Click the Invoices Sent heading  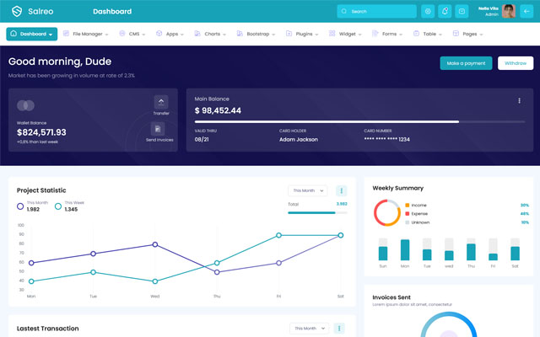coord(391,297)
